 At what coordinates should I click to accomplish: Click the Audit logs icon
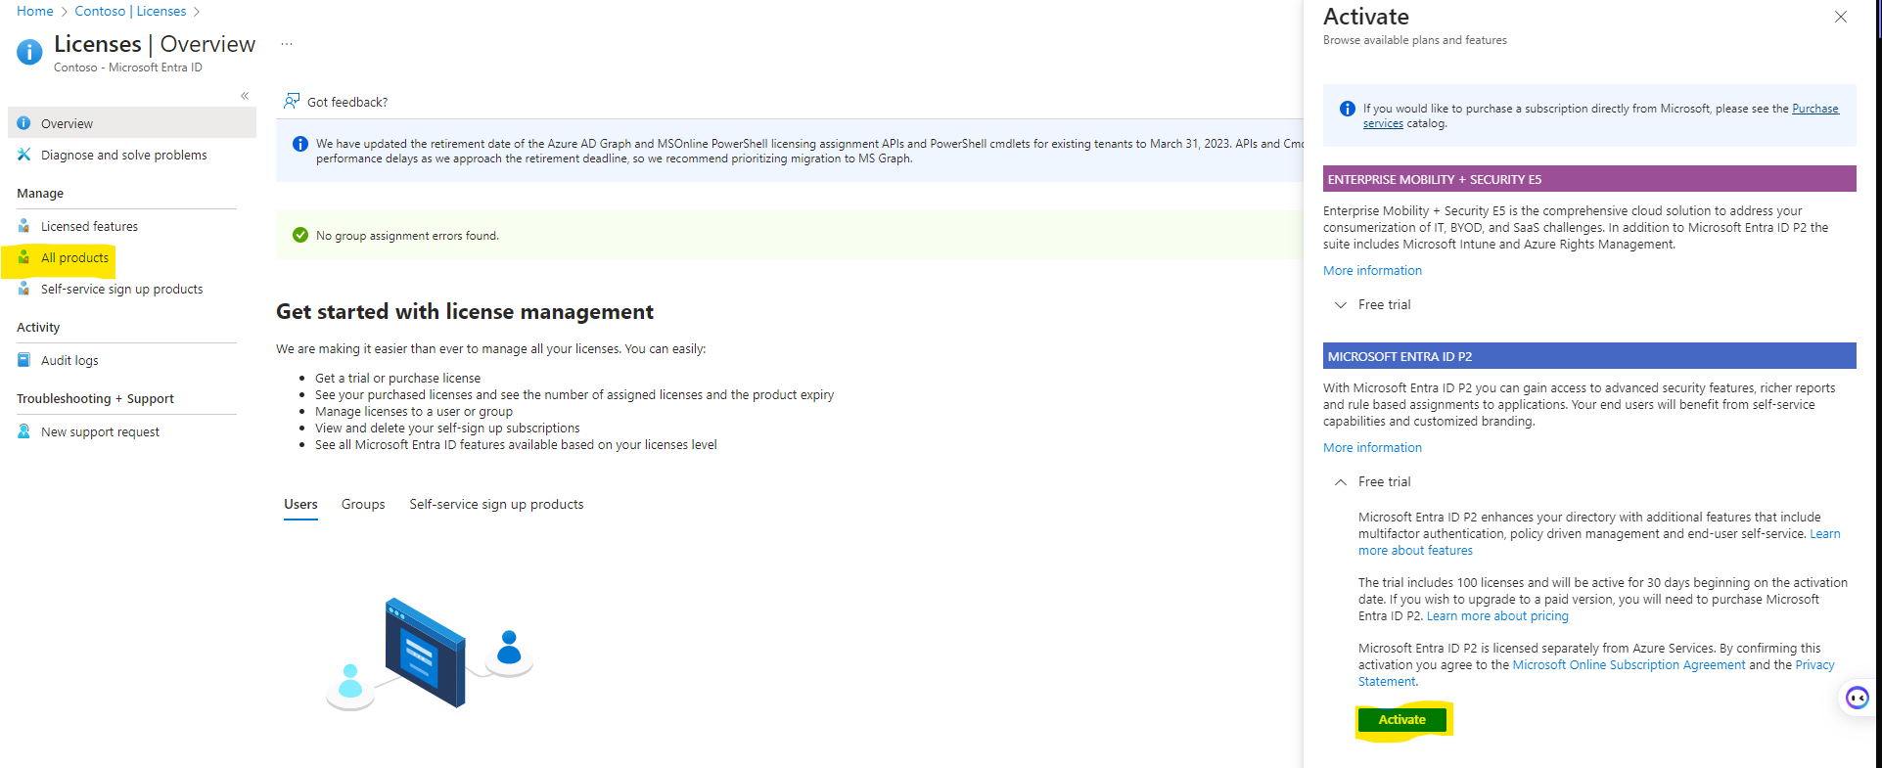coord(23,360)
